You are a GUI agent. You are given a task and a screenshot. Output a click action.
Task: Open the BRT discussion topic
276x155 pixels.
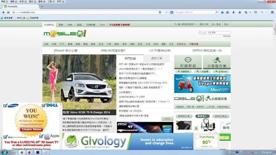tap(141, 64)
